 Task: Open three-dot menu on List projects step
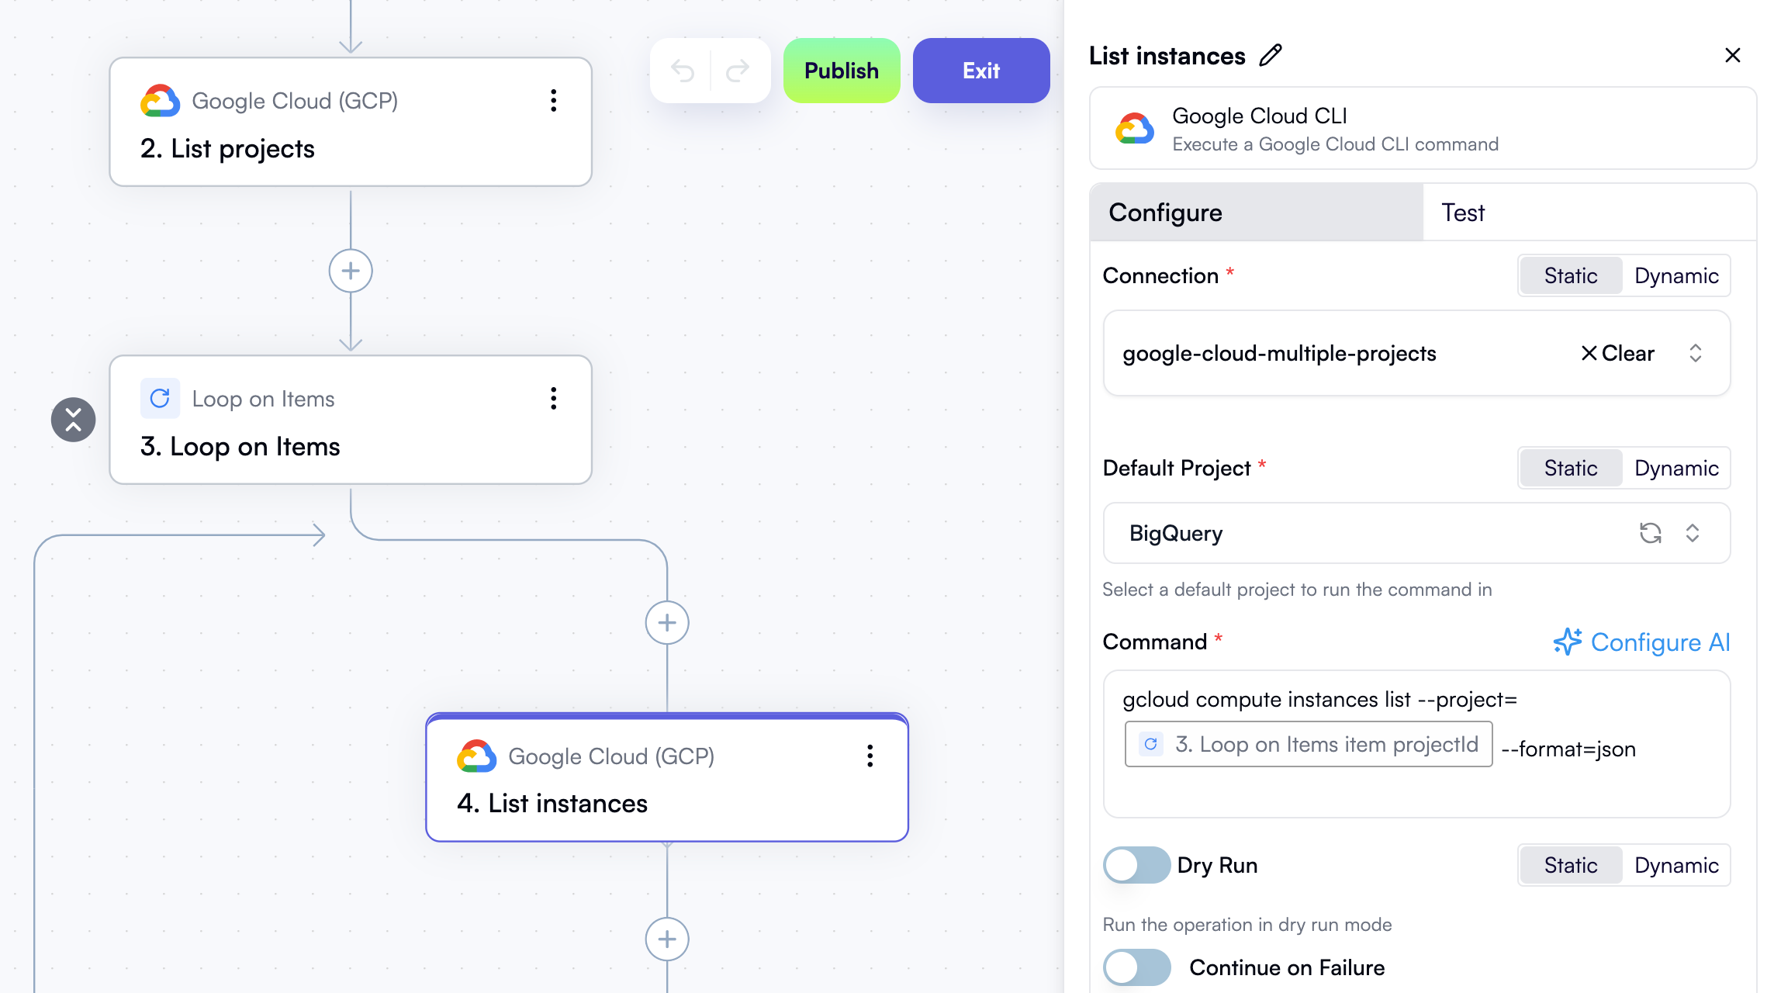tap(553, 101)
